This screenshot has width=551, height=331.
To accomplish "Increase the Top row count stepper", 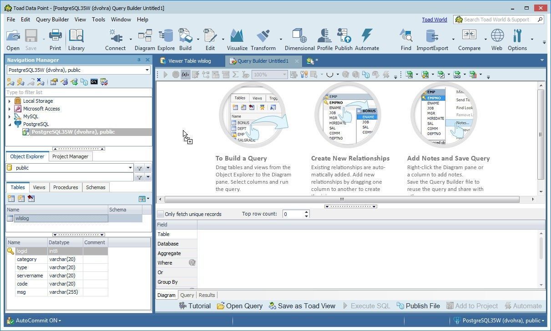I will coord(306,212).
